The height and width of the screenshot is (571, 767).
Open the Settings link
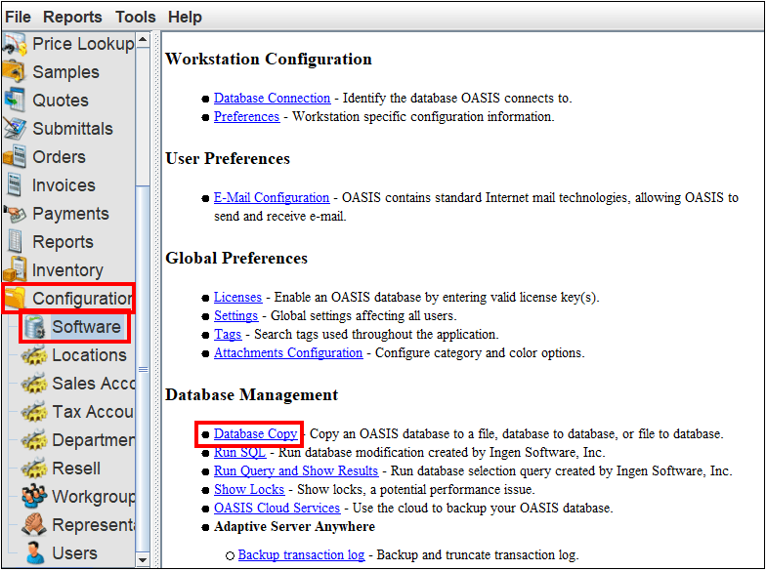coord(235,316)
